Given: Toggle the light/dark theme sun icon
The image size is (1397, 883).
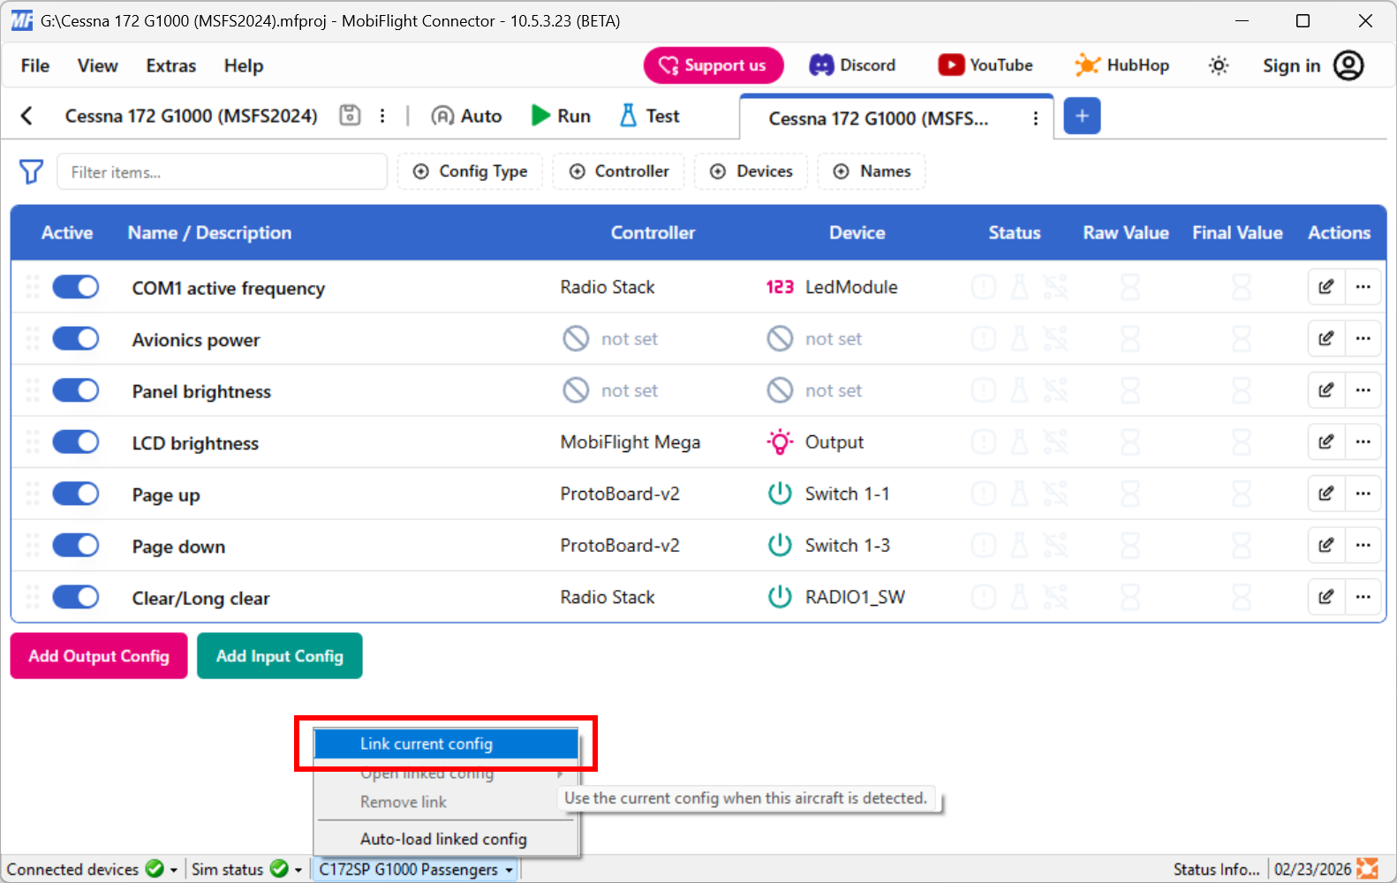Looking at the screenshot, I should [1219, 65].
